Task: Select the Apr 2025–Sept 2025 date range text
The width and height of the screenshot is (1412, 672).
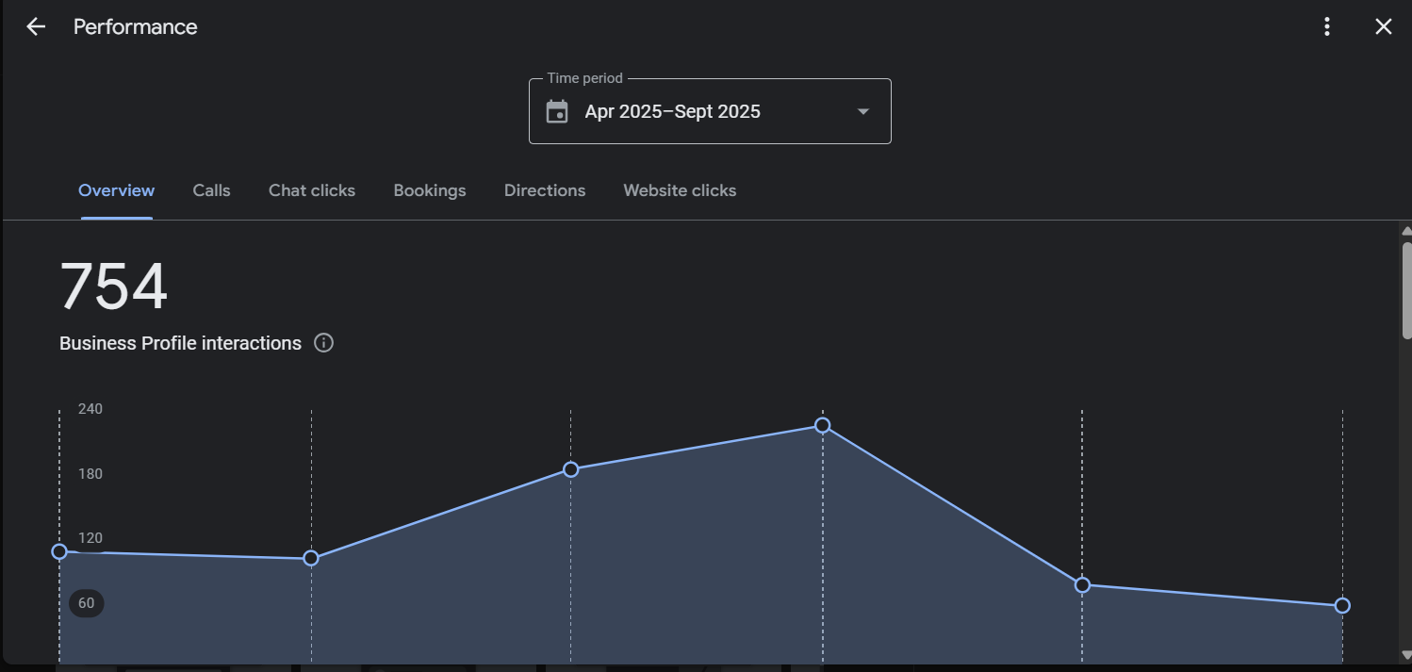Action: click(x=672, y=112)
